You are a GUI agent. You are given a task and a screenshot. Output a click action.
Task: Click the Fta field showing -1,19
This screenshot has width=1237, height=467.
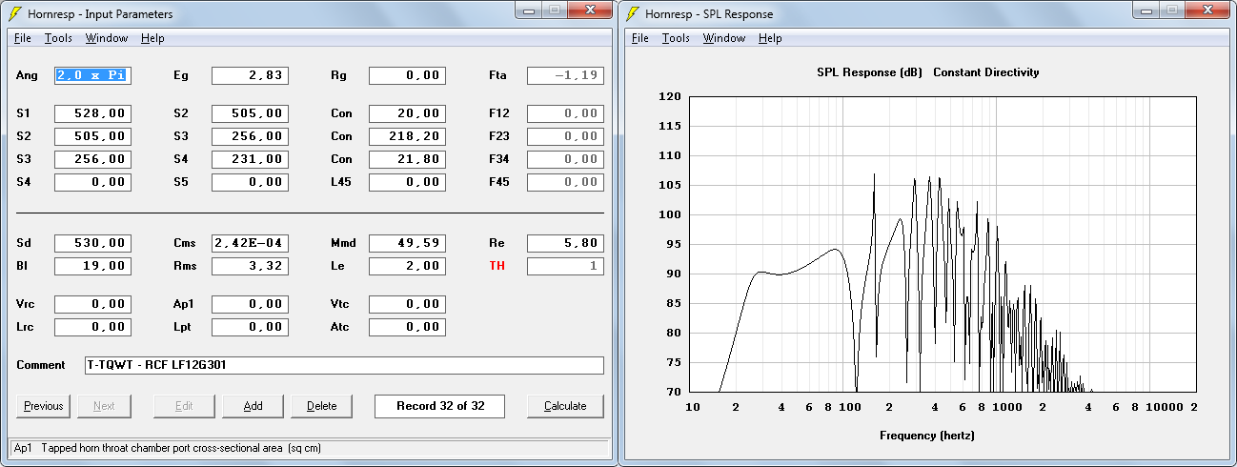click(x=565, y=75)
